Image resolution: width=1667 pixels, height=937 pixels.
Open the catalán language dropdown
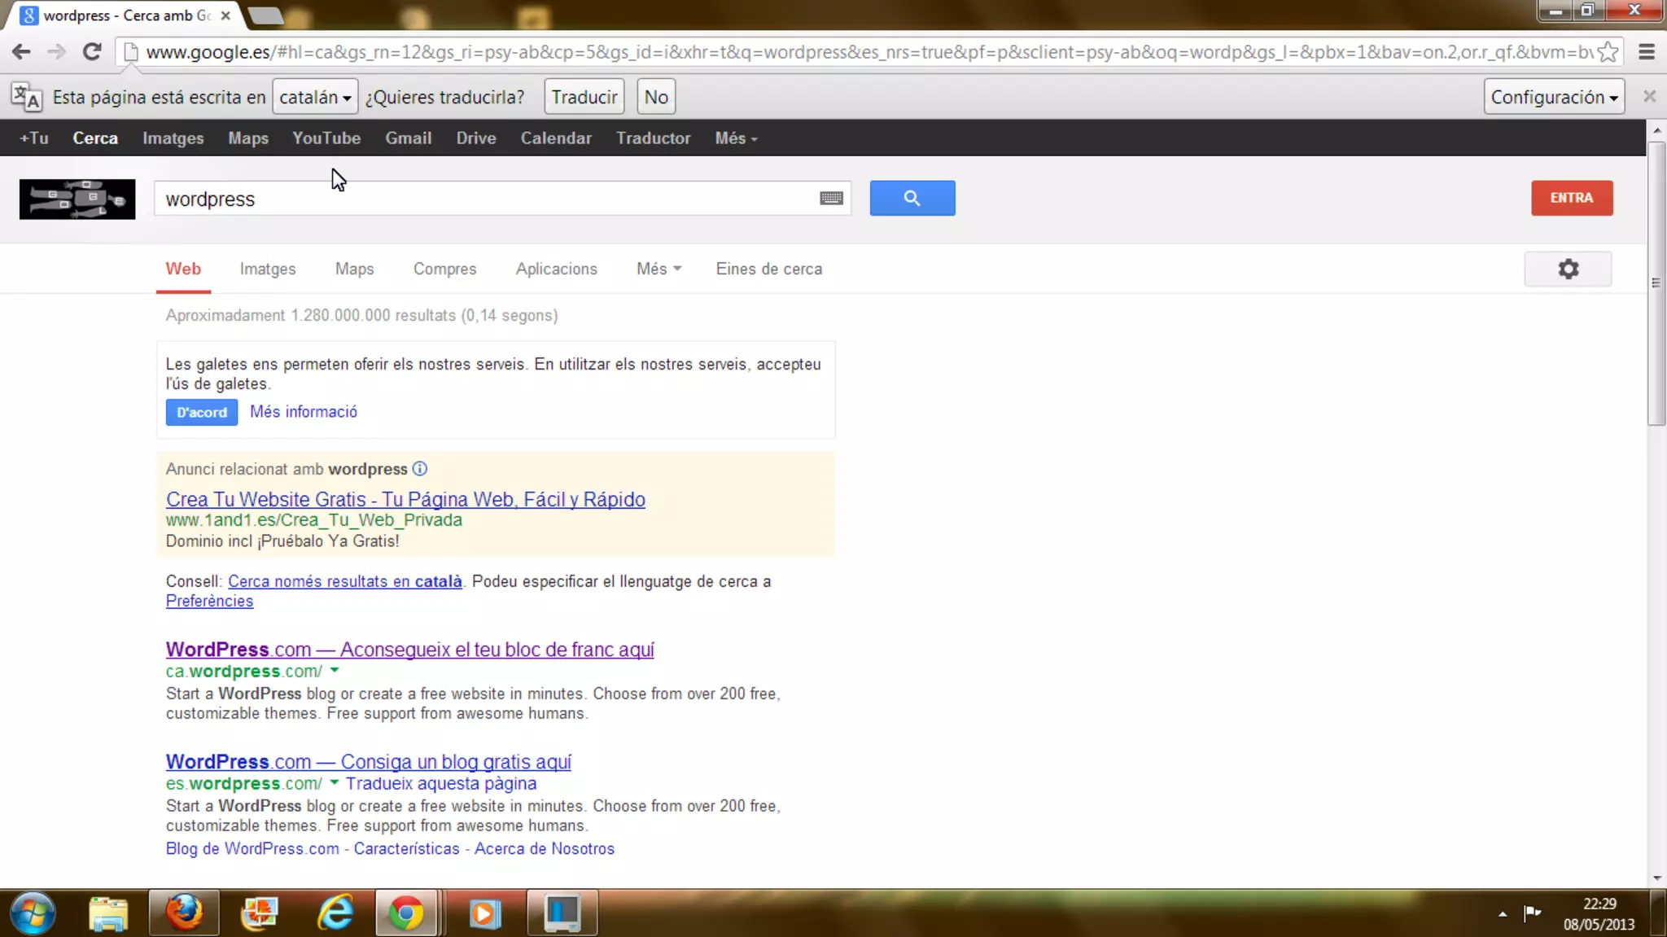315,97
